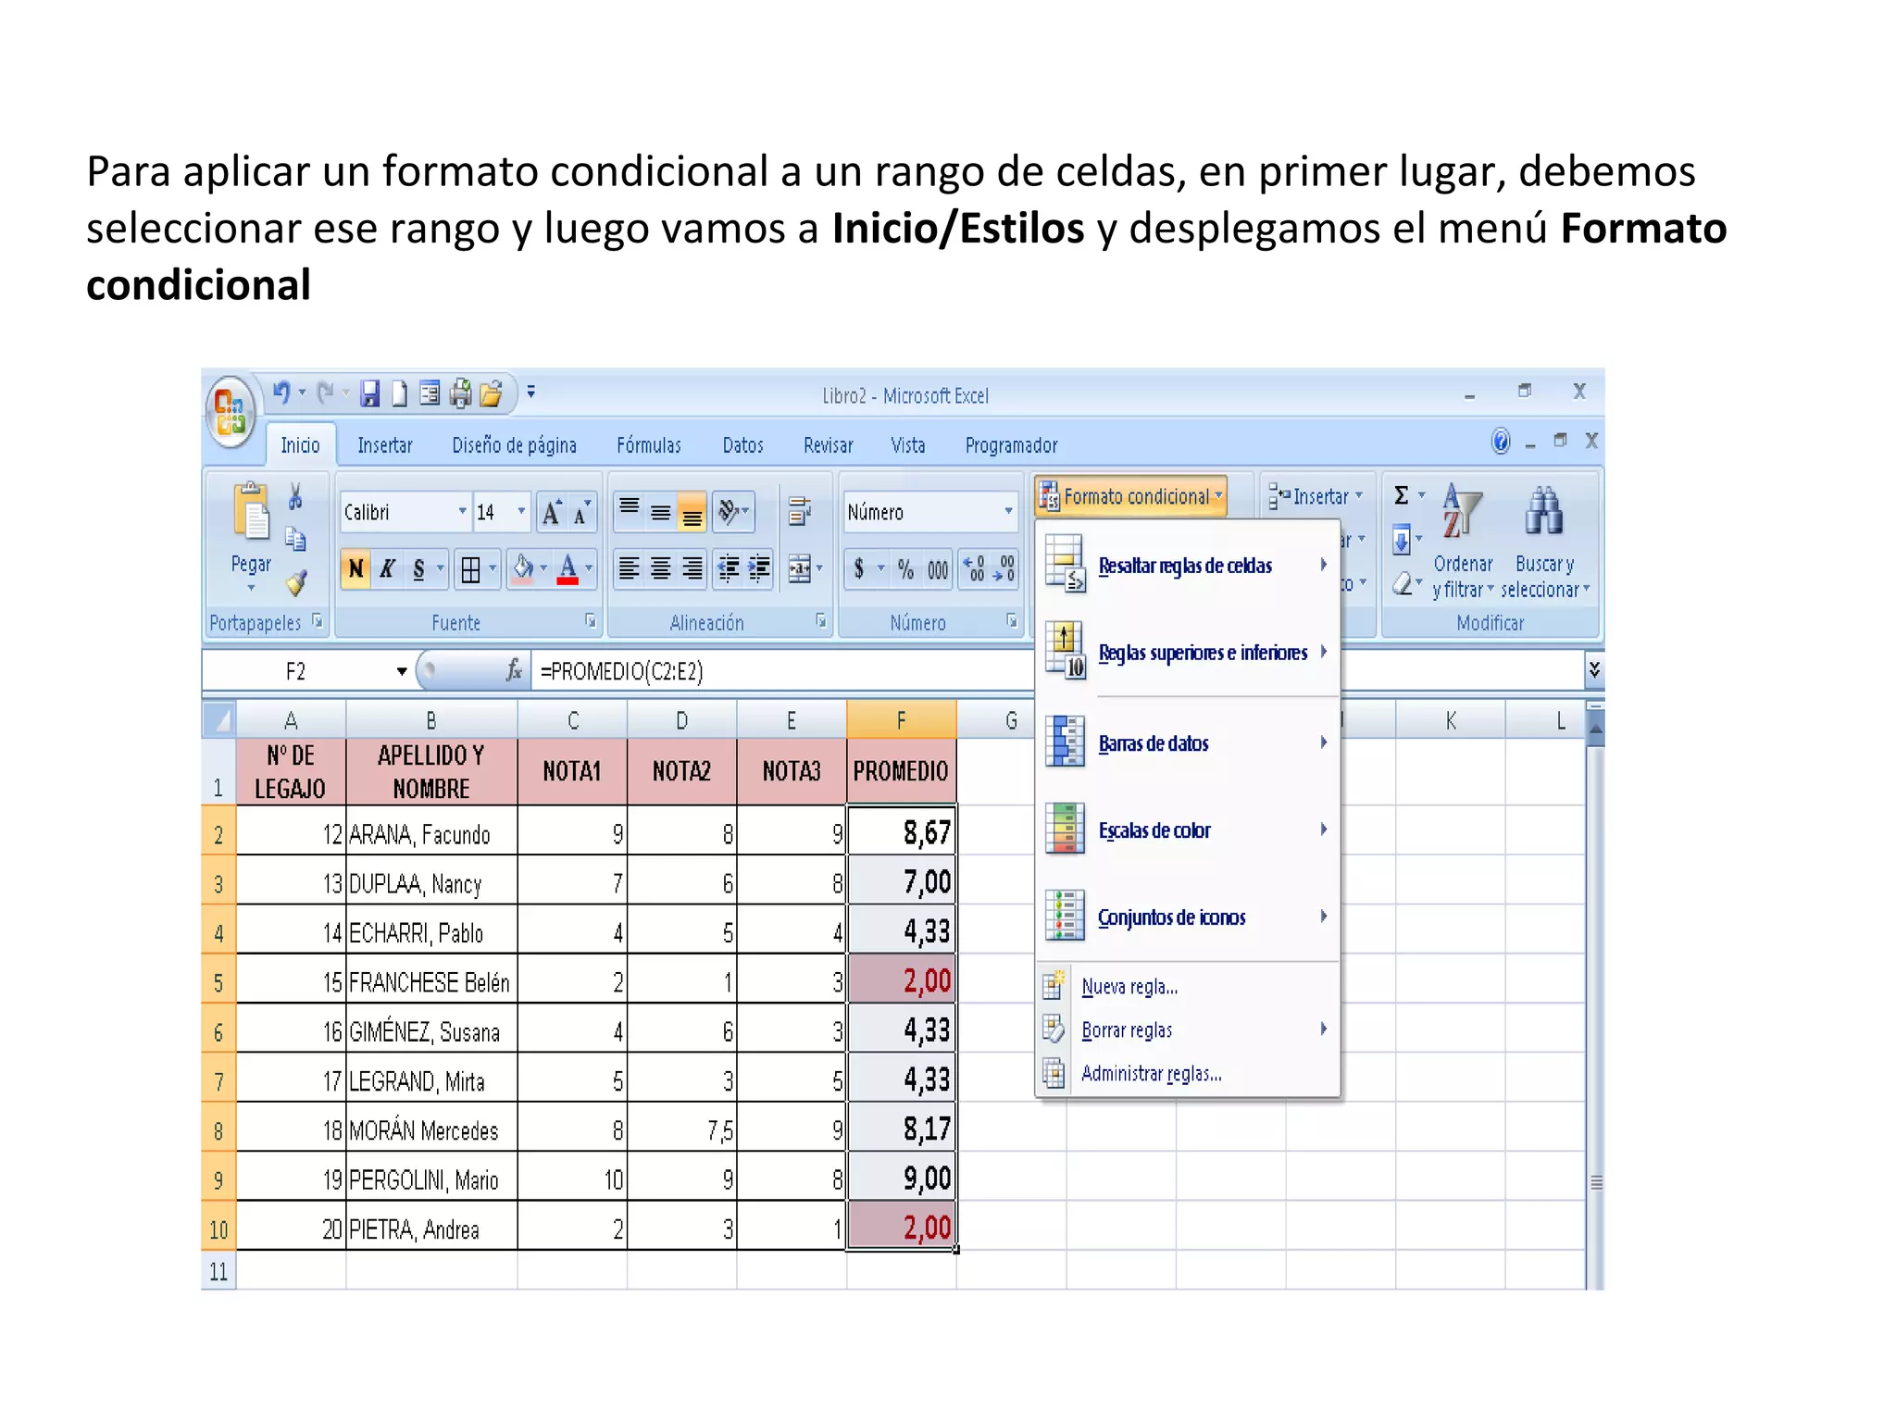
Task: Toggle align text left
Action: click(630, 568)
